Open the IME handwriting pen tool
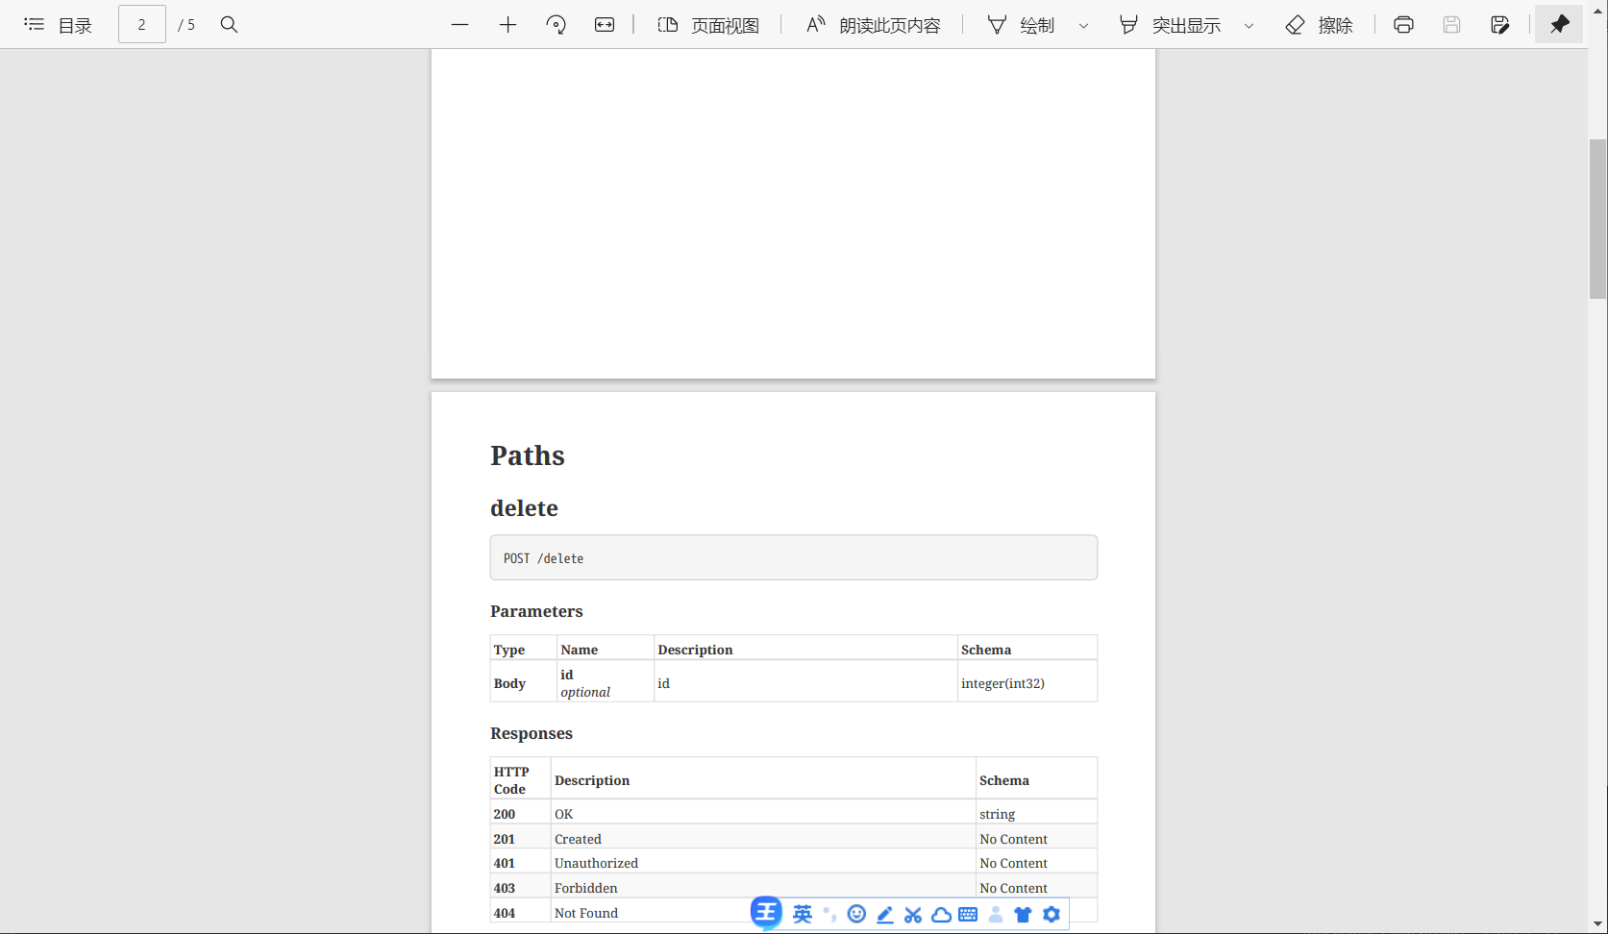1608x934 pixels. click(x=885, y=914)
